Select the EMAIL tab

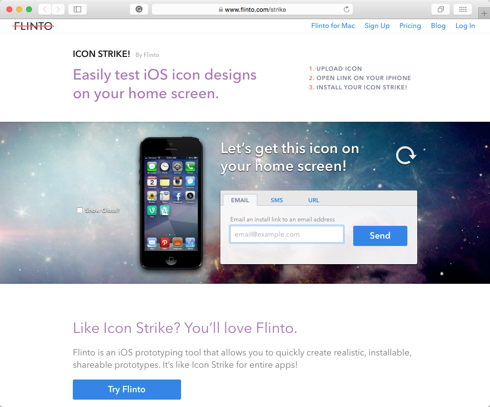(x=240, y=200)
